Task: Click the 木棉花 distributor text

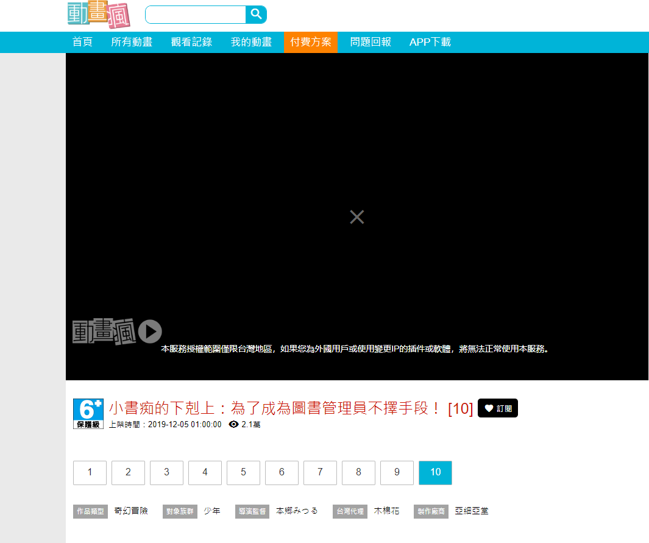Action: point(386,511)
